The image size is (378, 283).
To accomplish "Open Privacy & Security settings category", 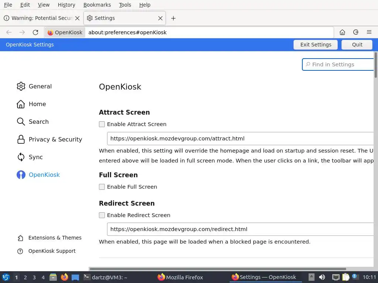I will 49,139.
